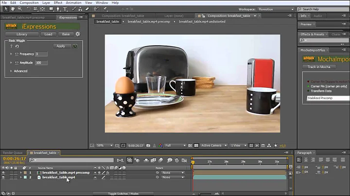
Task: Select the Pan Behind tool
Action: pos(42,9)
